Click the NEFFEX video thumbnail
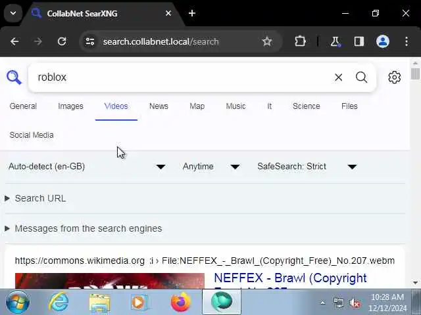 tap(110, 281)
